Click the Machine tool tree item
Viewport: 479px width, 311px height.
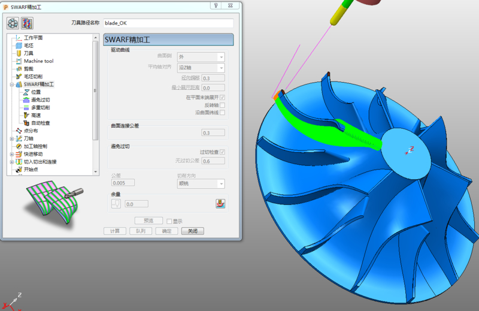pyautogui.click(x=38, y=61)
